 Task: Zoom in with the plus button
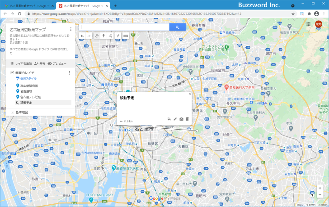(x=320, y=188)
